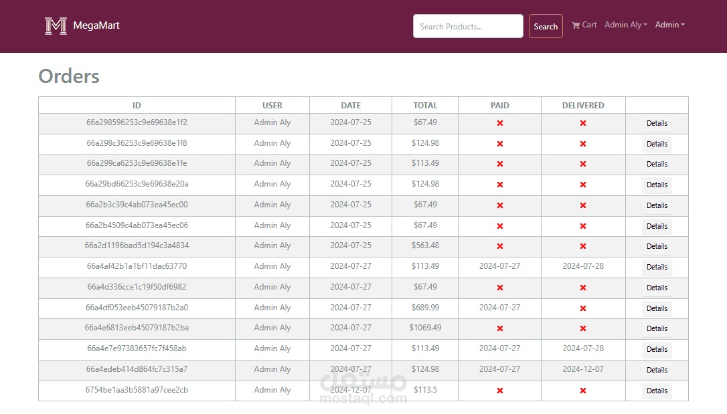Select order ID 66a4af42b1a1bf11dac63770 text
The height and width of the screenshot is (414, 727).
pyautogui.click(x=137, y=266)
